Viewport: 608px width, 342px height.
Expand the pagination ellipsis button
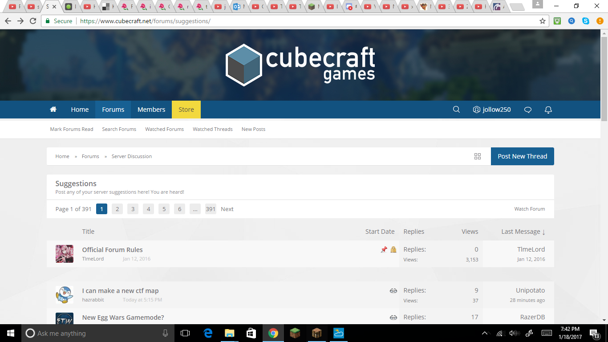pos(195,209)
